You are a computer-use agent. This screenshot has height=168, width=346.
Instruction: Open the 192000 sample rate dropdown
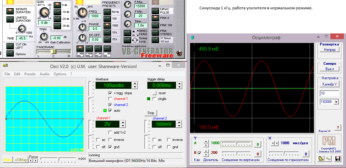[x=336, y=102]
